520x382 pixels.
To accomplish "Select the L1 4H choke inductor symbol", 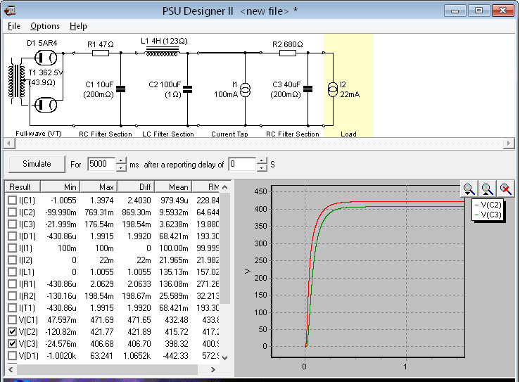I will (162, 52).
